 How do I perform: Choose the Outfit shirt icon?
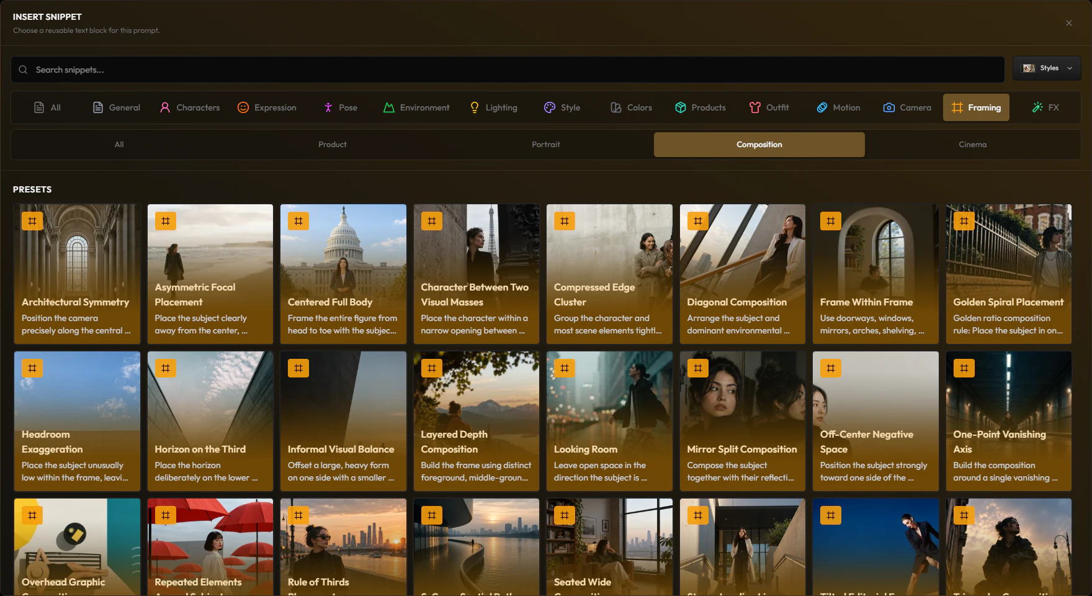tap(755, 107)
